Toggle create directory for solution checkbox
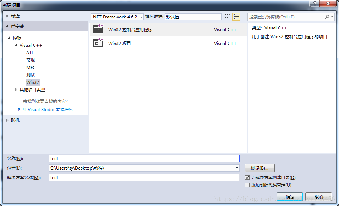Screen dimensions: 339x206 pos(247,178)
